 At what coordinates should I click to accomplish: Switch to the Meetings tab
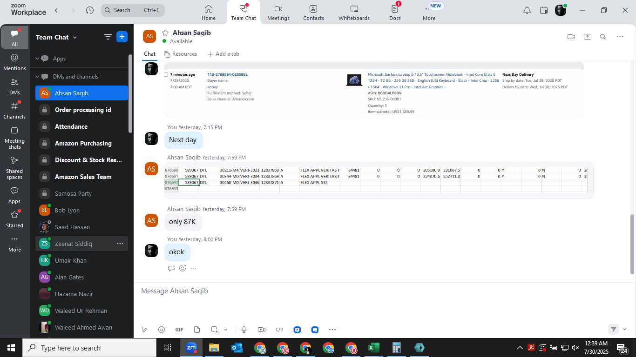tap(278, 13)
